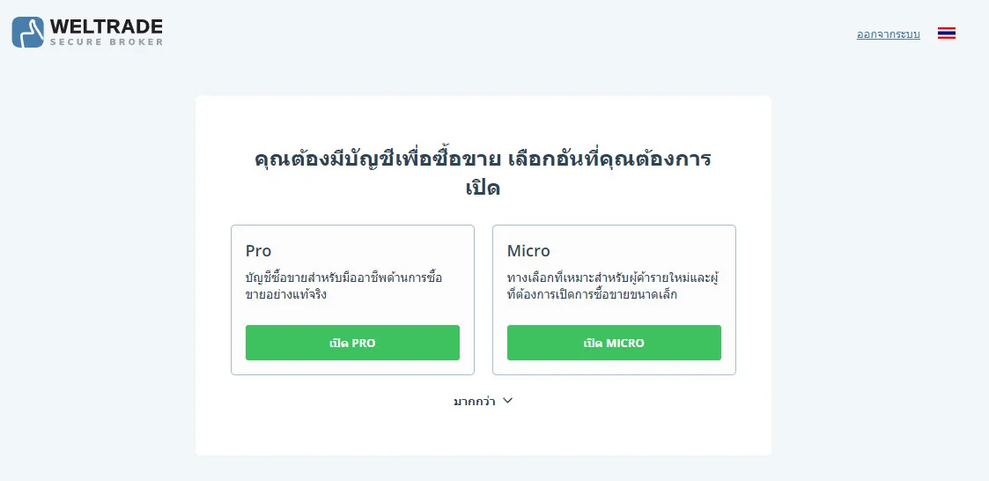Expand more account types via มากกว่า
The height and width of the screenshot is (481, 989).
click(x=483, y=402)
